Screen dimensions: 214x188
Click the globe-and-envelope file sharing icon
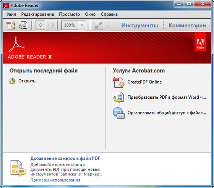pyautogui.click(x=118, y=113)
